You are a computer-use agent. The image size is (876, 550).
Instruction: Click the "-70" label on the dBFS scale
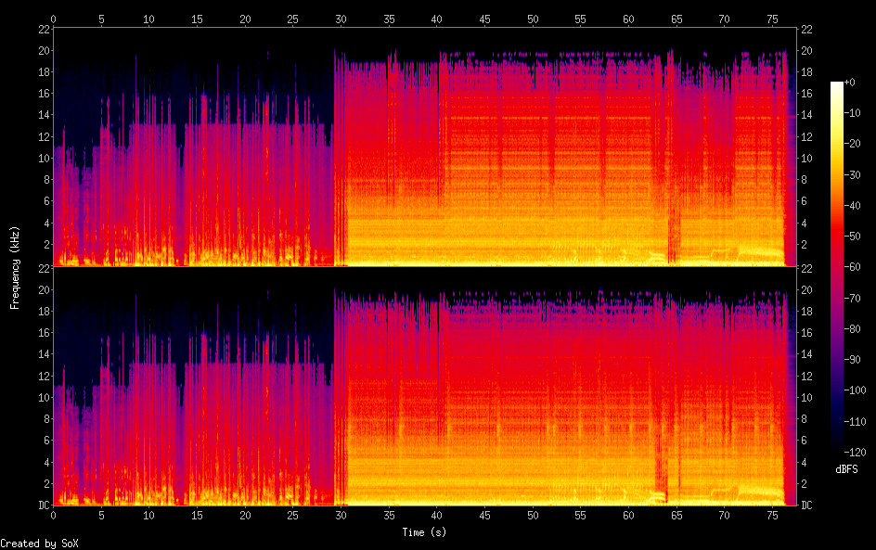pos(852,298)
